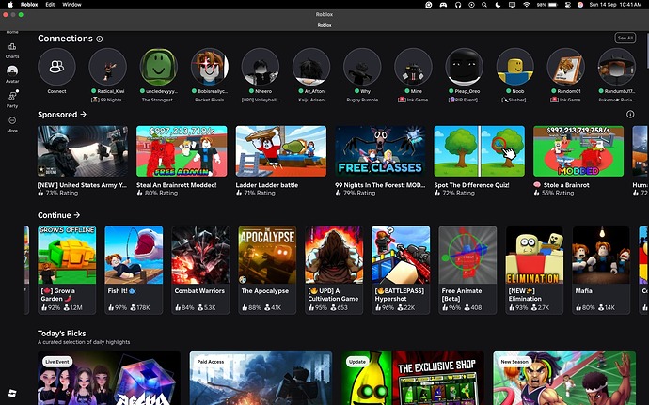This screenshot has width=649, height=405.
Task: Open the Update banana pick card
Action: 413,378
